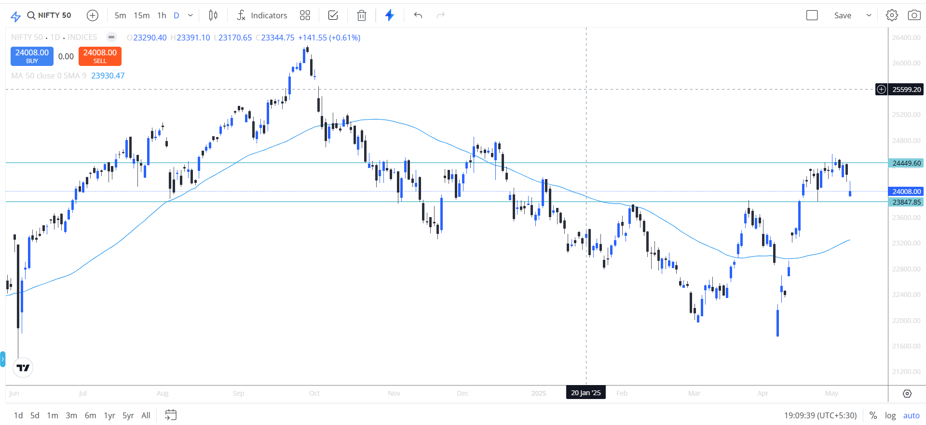Image resolution: width=926 pixels, height=425 pixels.
Task: Expand the left side panel arrow
Action: click(x=2, y=359)
